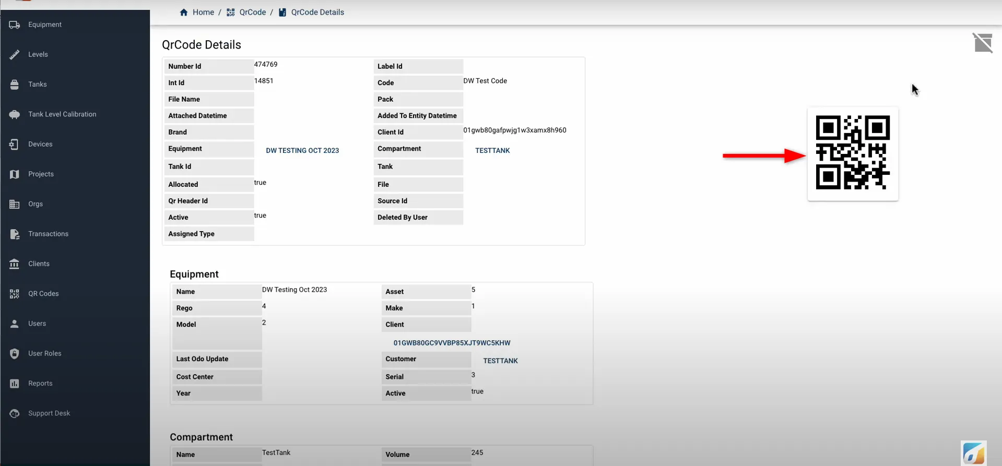Open the DW TESTING OCT 2023 equipment link
Image resolution: width=1002 pixels, height=466 pixels.
(302, 150)
